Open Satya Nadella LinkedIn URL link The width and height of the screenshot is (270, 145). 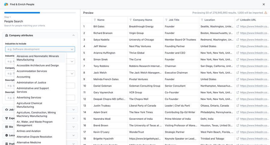point(254,40)
